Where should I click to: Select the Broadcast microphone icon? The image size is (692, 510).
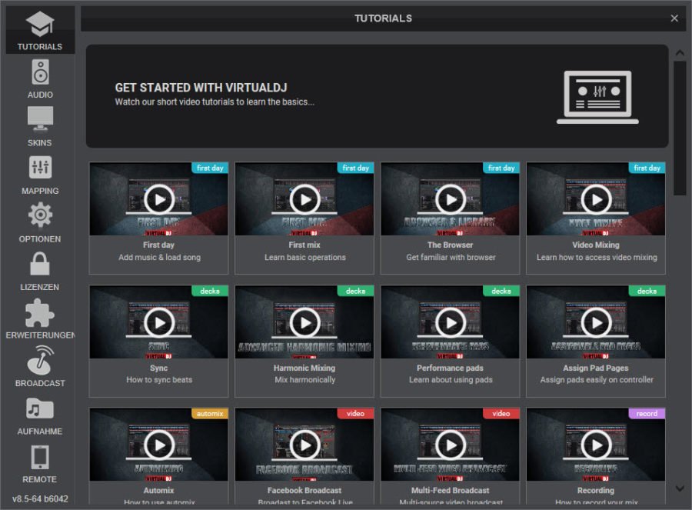[x=39, y=365]
